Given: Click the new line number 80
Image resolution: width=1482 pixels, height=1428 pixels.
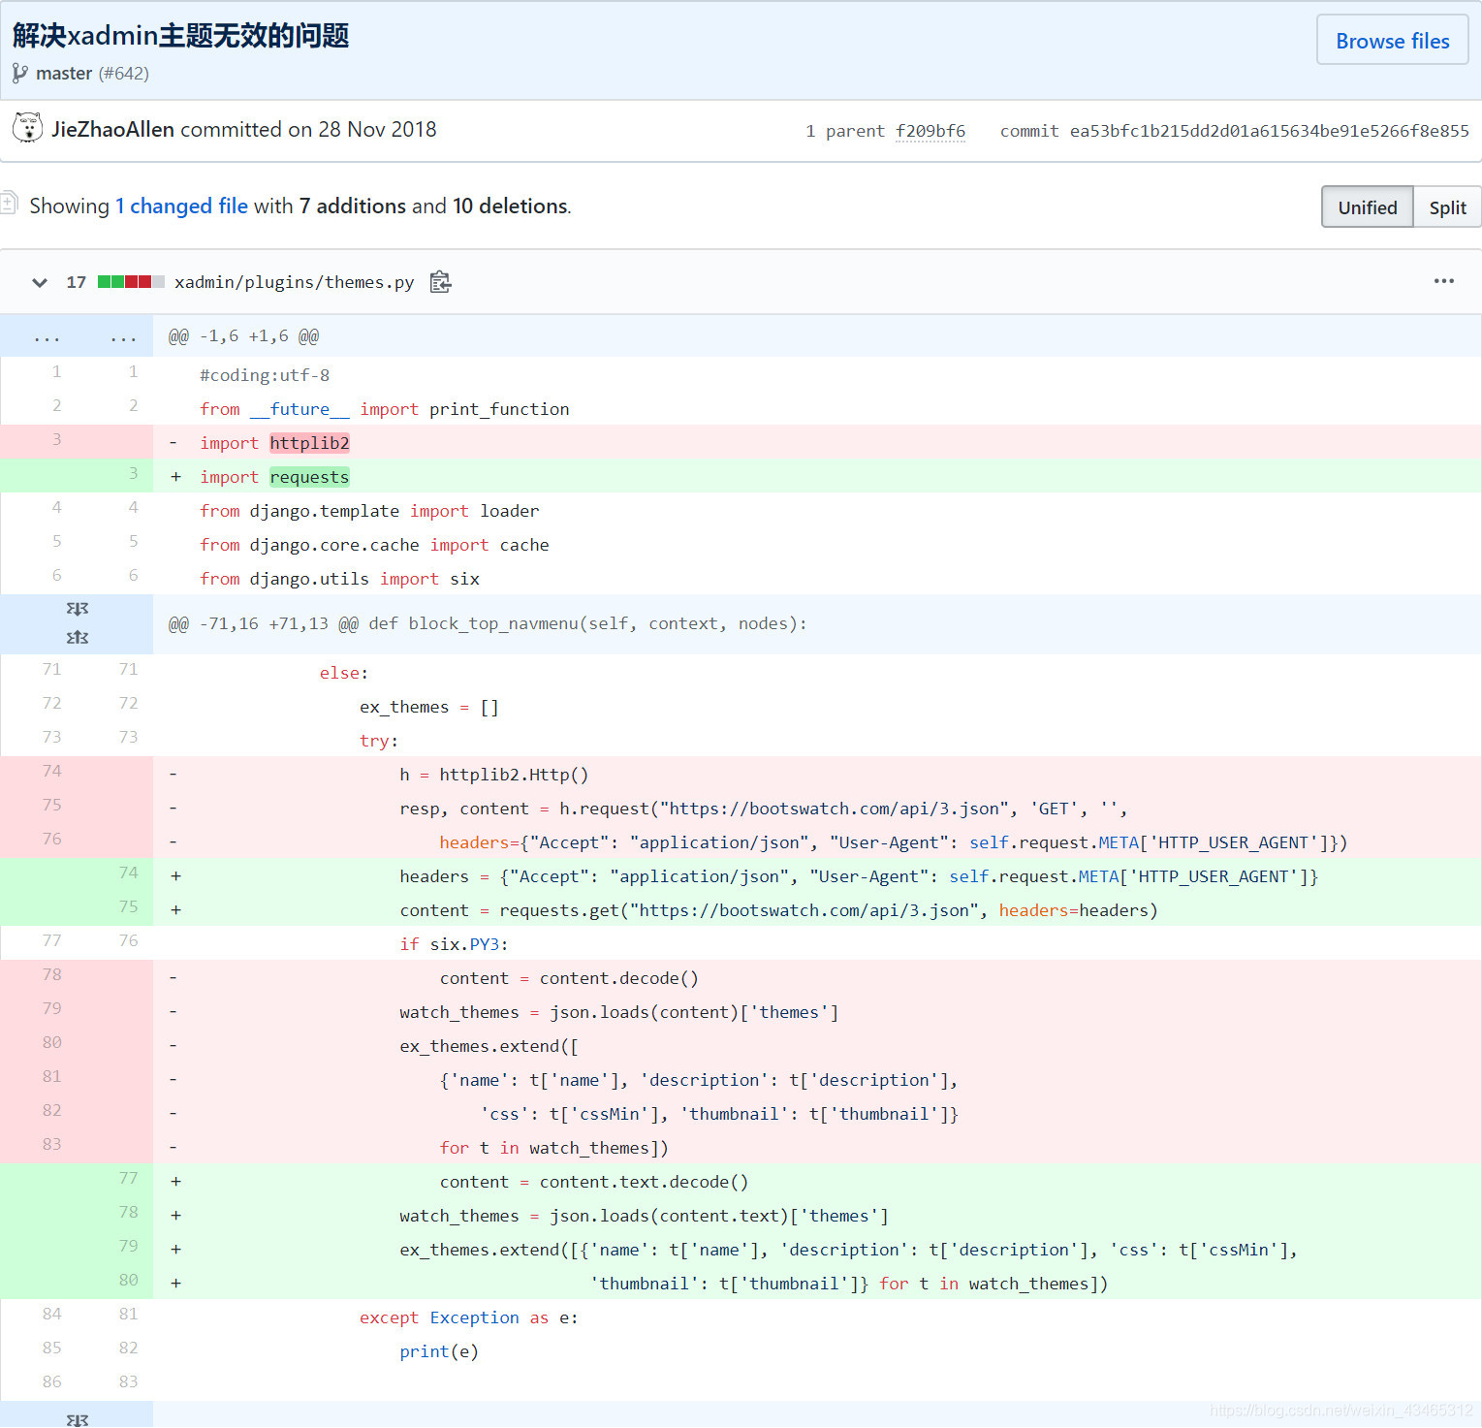Looking at the screenshot, I should (128, 1280).
